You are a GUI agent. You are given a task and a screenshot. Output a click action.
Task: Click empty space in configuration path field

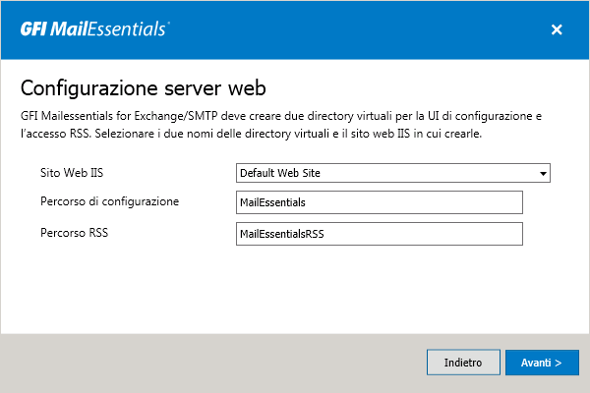[x=414, y=202]
